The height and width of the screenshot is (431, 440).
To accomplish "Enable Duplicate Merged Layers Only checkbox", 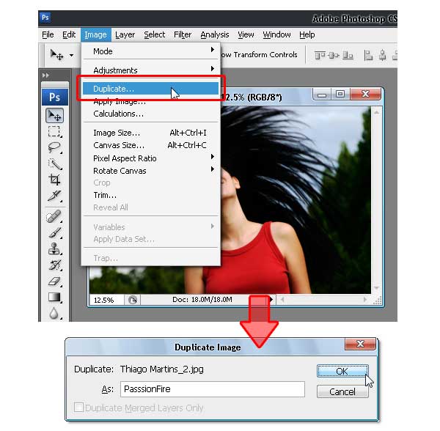I will pyautogui.click(x=79, y=408).
